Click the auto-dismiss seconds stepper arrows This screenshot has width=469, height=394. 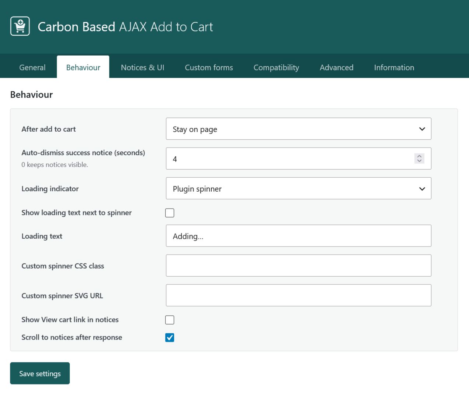click(x=419, y=159)
